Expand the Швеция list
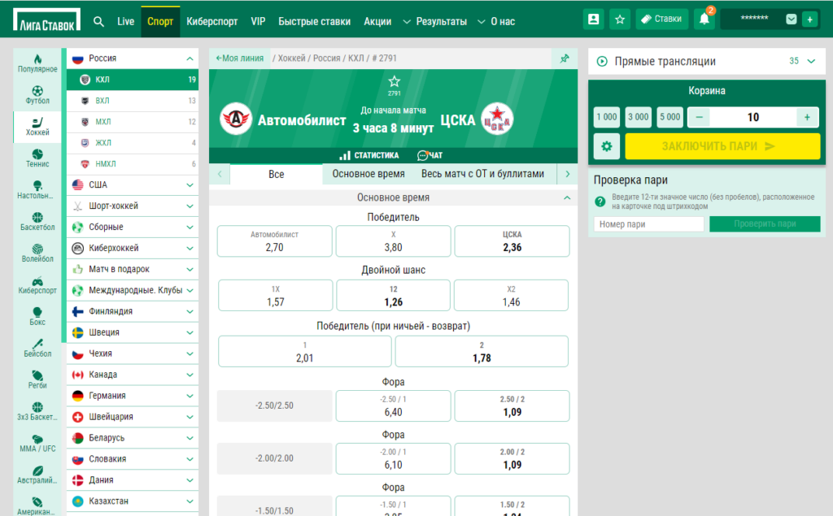The image size is (833, 516). coord(190,332)
